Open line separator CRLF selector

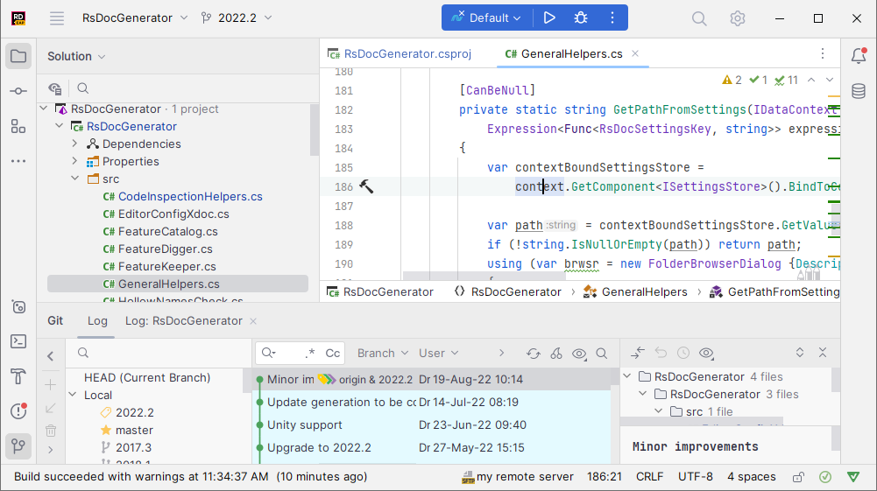click(649, 476)
